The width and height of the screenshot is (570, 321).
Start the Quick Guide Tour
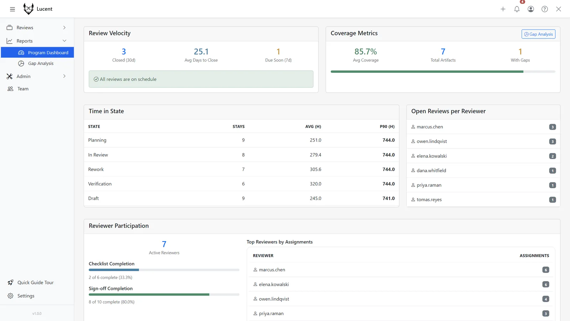pyautogui.click(x=37, y=282)
